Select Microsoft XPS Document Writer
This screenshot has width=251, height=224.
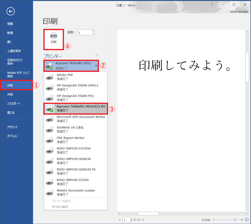[x=76, y=119]
